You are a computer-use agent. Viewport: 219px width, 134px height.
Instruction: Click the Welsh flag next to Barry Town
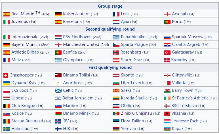(167, 90)
